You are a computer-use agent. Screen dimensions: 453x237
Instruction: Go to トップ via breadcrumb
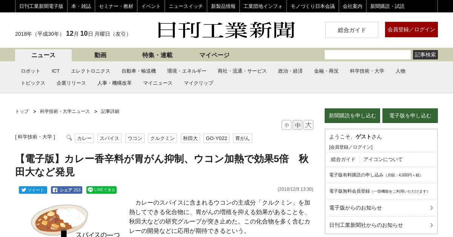(x=22, y=111)
